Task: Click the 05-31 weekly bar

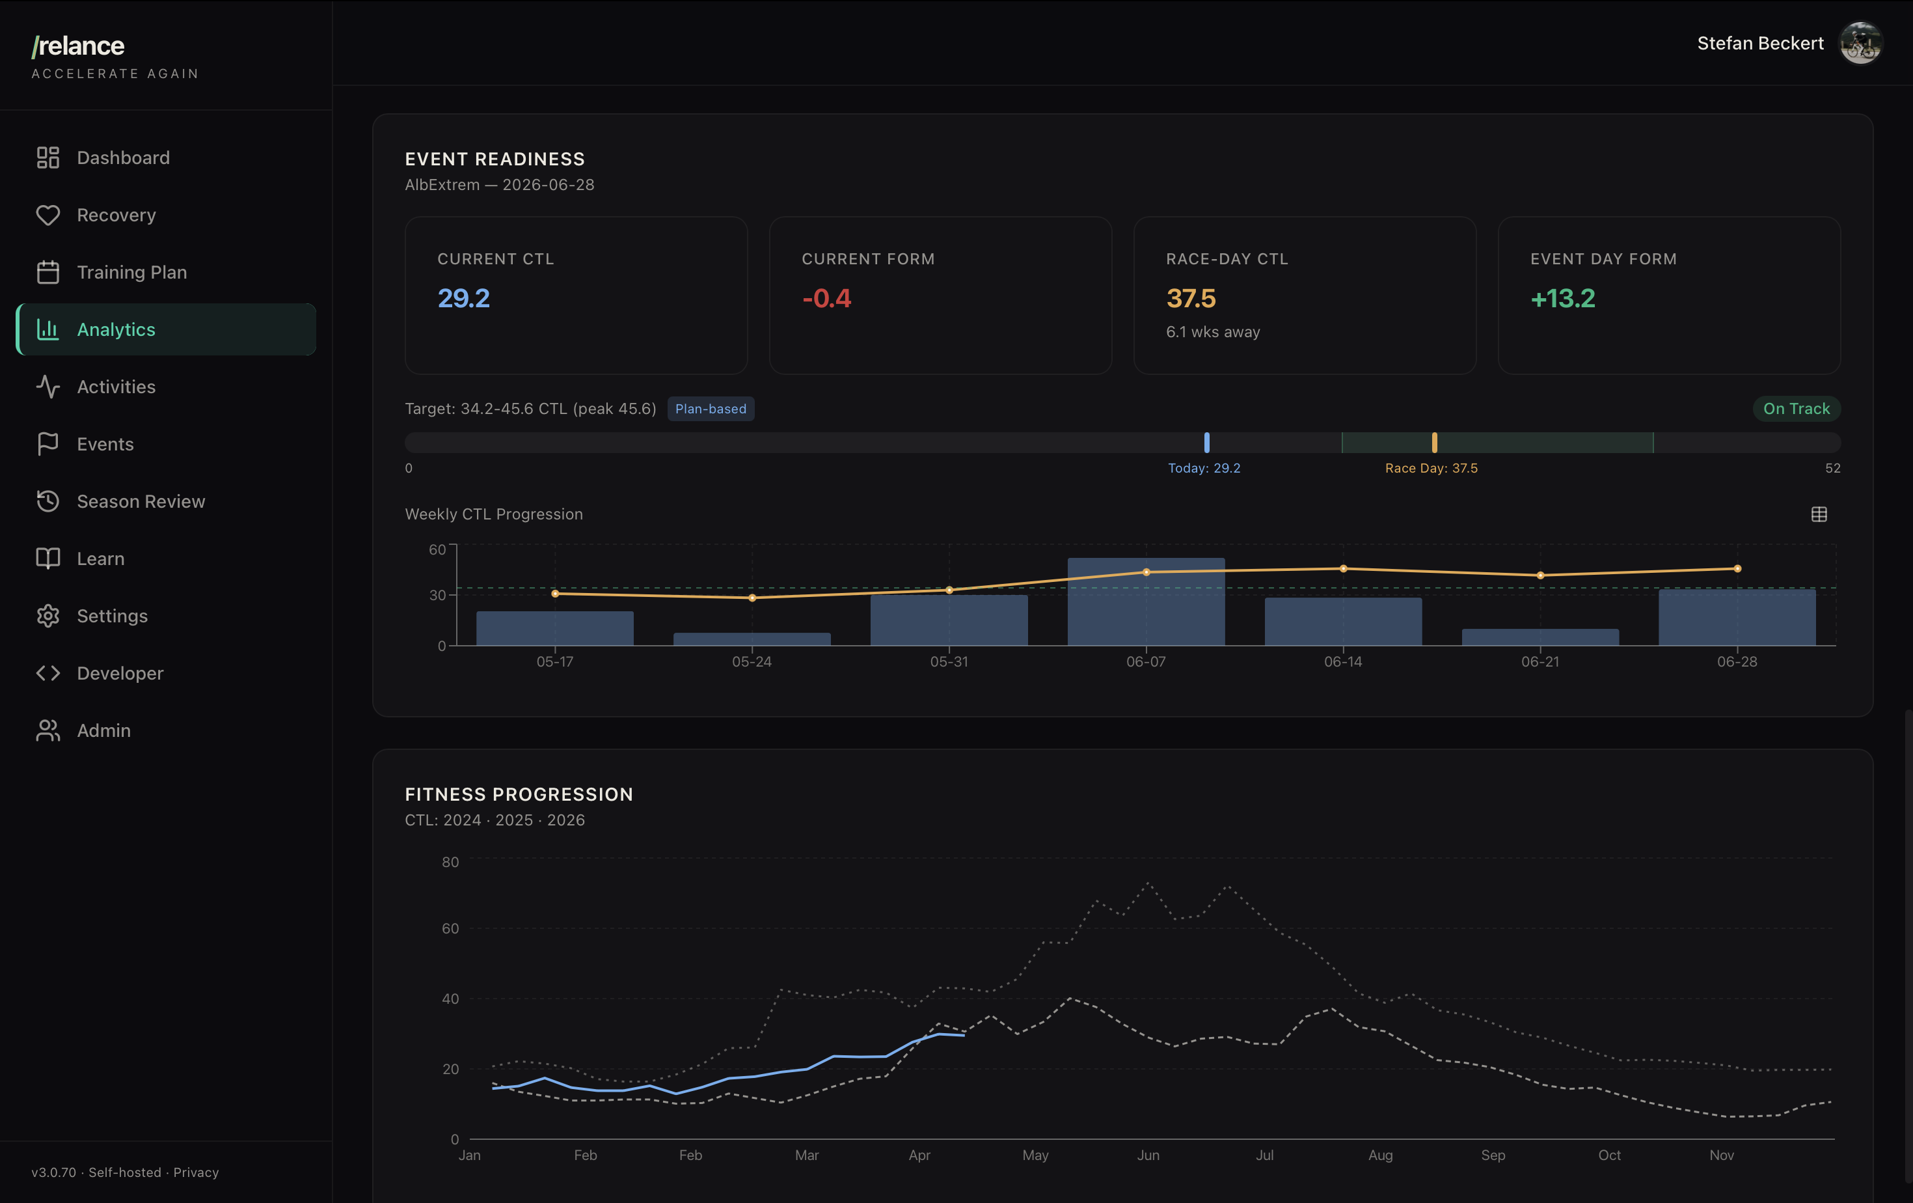Action: tap(949, 620)
